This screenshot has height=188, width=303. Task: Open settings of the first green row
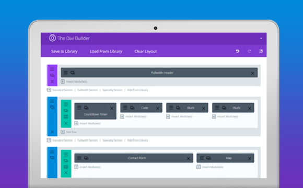coord(66,104)
